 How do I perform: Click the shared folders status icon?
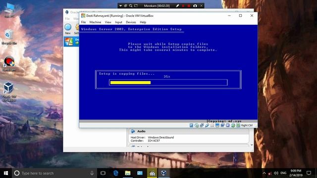pyautogui.click(x=212, y=125)
